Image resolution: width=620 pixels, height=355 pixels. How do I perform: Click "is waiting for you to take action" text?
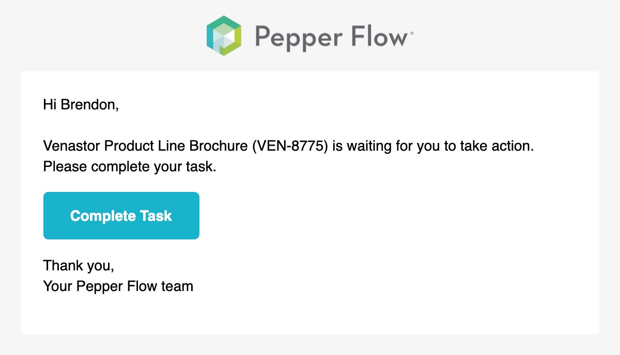pos(432,146)
